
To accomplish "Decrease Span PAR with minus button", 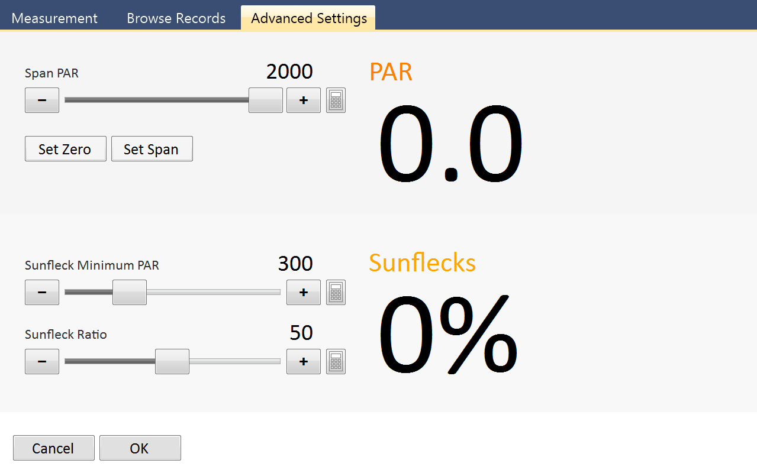I will (42, 101).
